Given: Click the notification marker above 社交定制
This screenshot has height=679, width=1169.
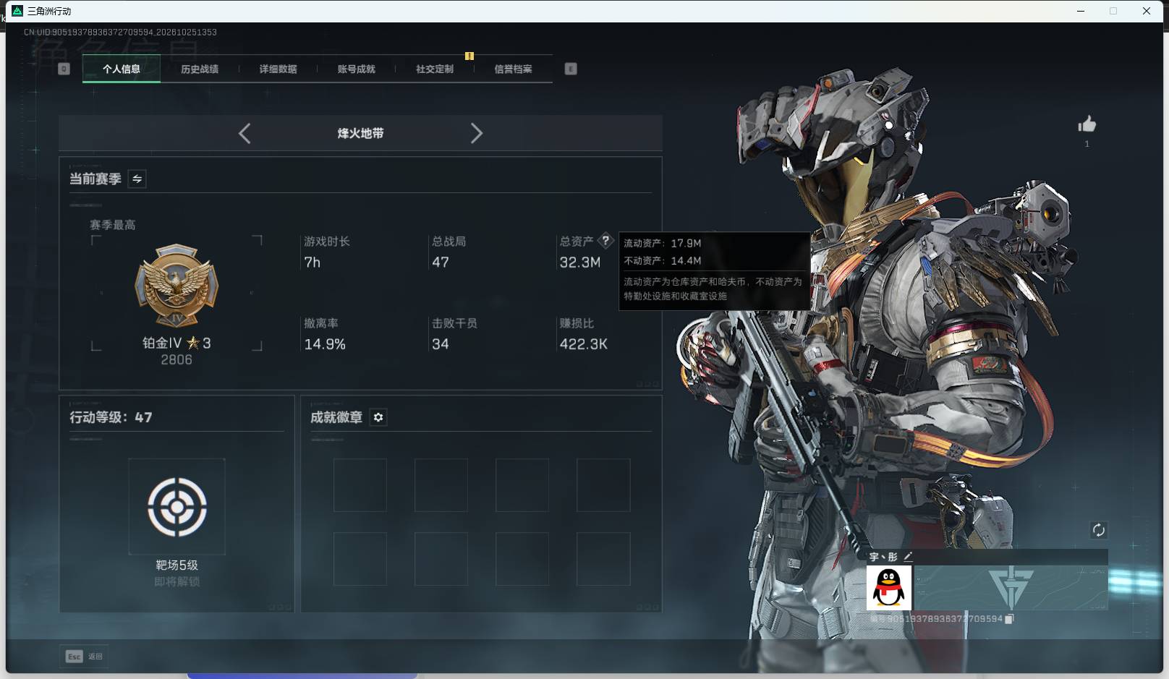Looking at the screenshot, I should pyautogui.click(x=469, y=56).
